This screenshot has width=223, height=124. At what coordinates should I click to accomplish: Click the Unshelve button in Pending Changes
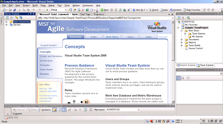[45, 110]
